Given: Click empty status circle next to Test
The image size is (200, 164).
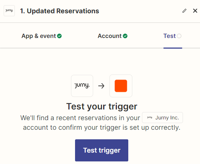Looking at the screenshot, I should pos(179,36).
